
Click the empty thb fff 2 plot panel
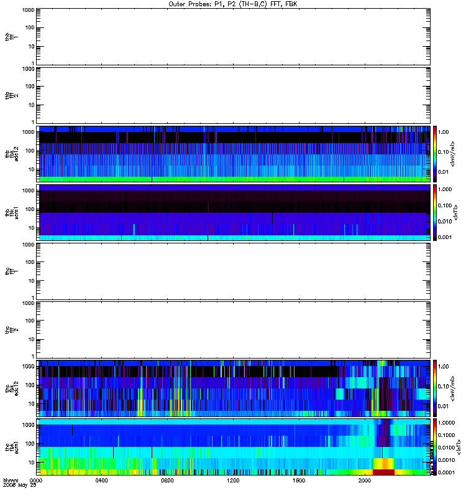tap(234, 96)
